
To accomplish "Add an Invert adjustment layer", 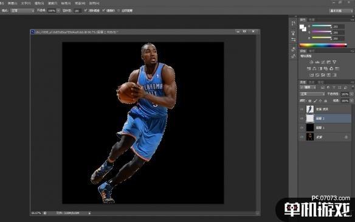I will click(311, 75).
